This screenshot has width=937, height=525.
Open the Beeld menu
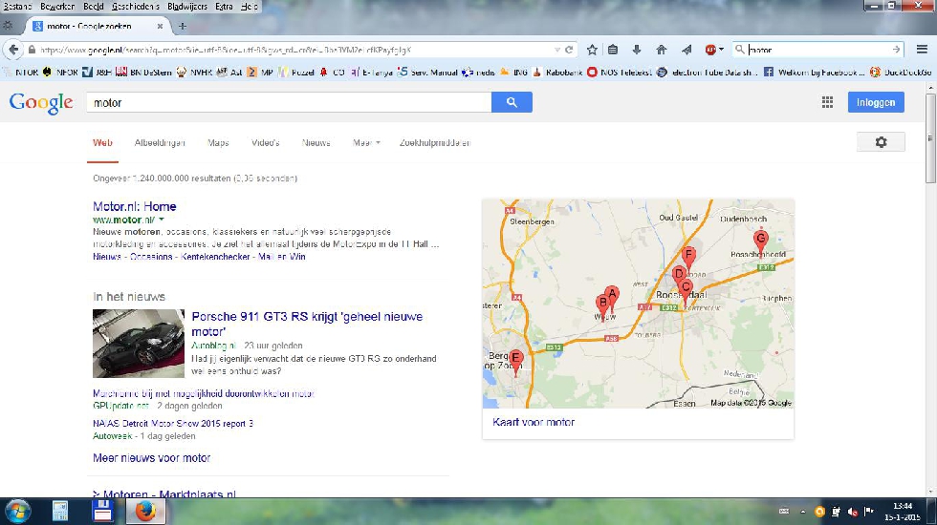(94, 7)
